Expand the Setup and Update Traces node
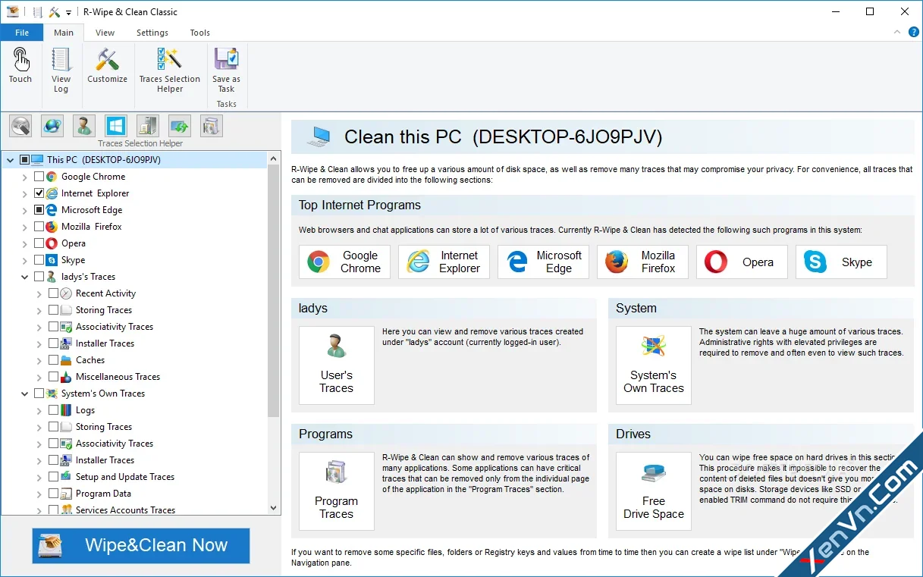The image size is (923, 577). coord(39,477)
